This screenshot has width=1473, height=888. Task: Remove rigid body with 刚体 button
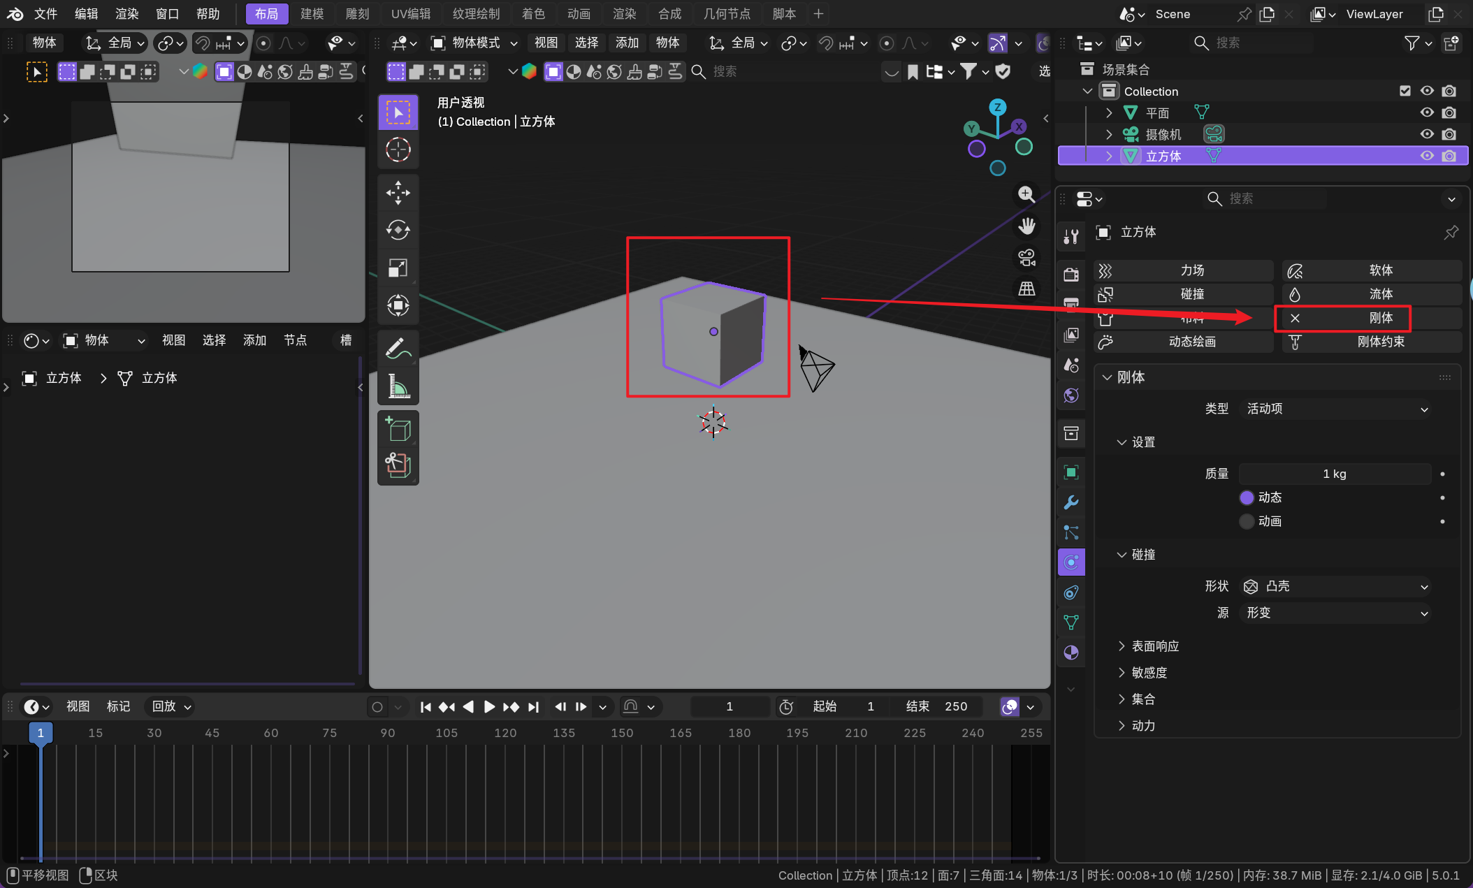coord(1342,318)
